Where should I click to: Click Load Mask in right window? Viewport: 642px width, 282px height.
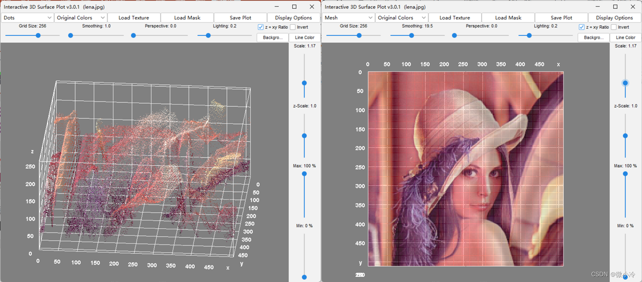(508, 18)
